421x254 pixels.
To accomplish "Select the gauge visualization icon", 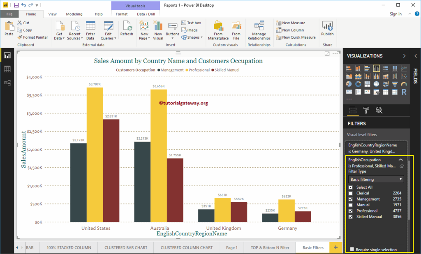I will (x=404, y=84).
